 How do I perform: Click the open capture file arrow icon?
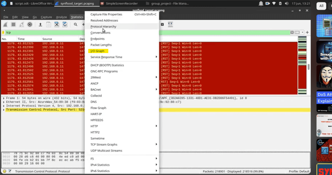pos(40,25)
